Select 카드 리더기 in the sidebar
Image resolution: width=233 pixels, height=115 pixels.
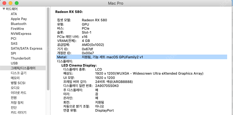tap(19, 113)
